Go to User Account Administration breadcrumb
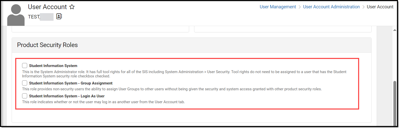 coord(331,7)
